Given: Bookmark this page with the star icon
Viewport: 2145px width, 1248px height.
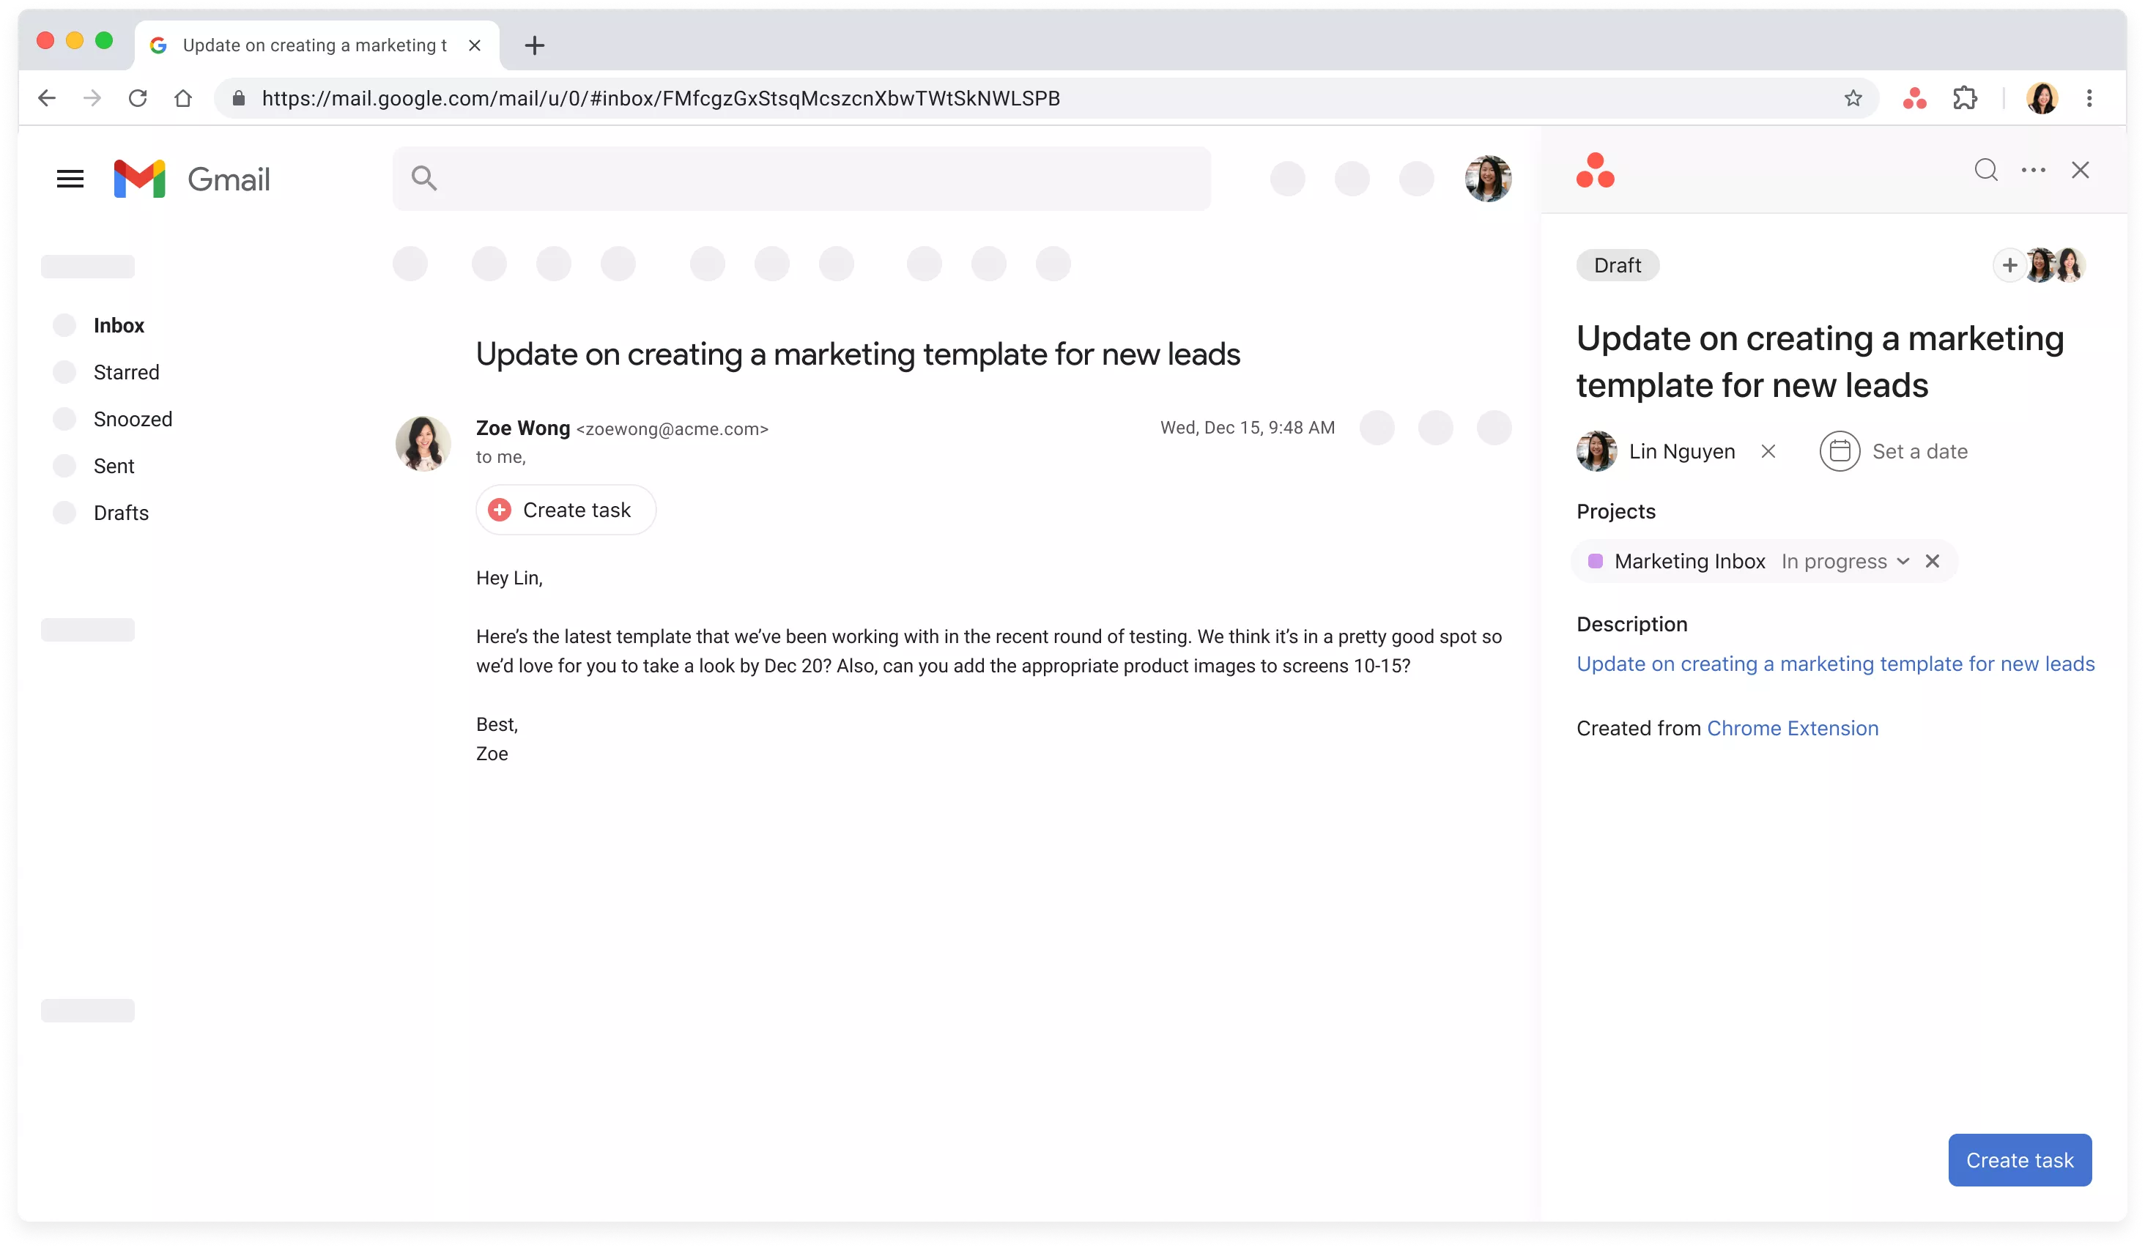Looking at the screenshot, I should pyautogui.click(x=1853, y=99).
